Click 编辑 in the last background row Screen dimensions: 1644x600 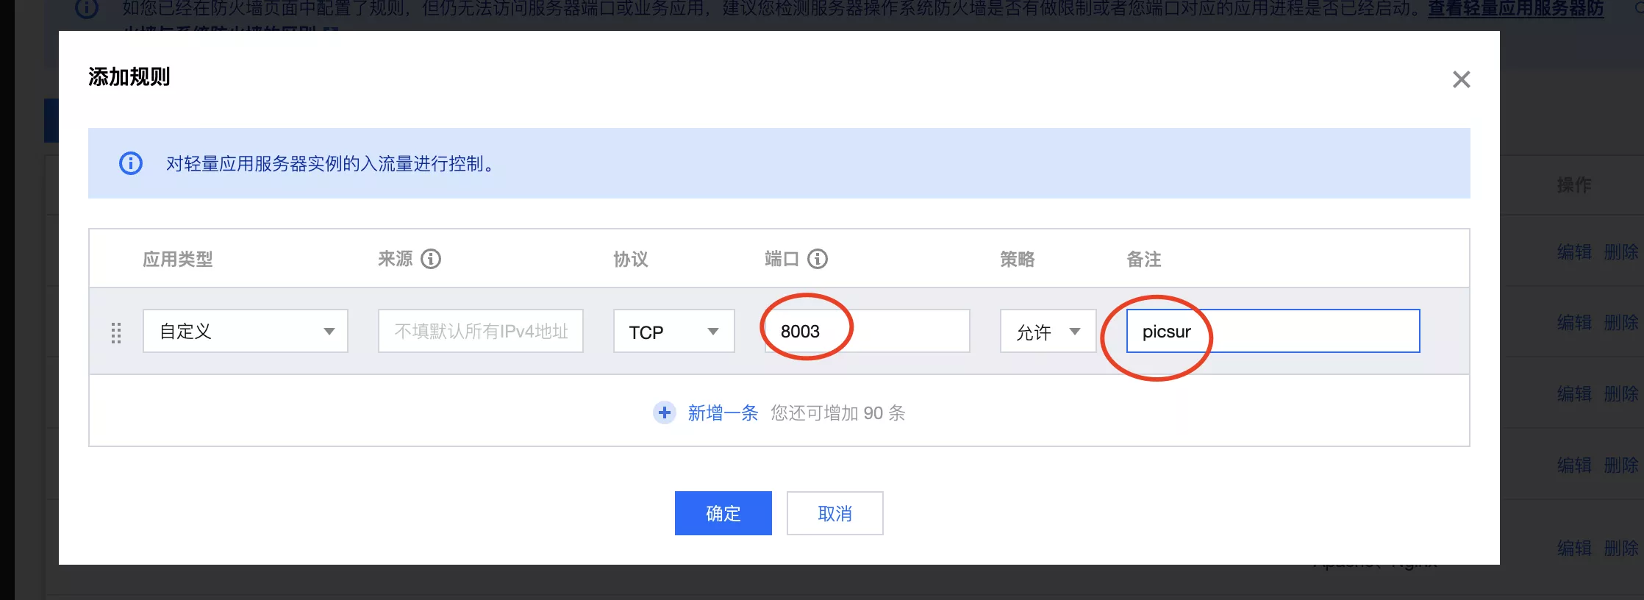point(1574,548)
